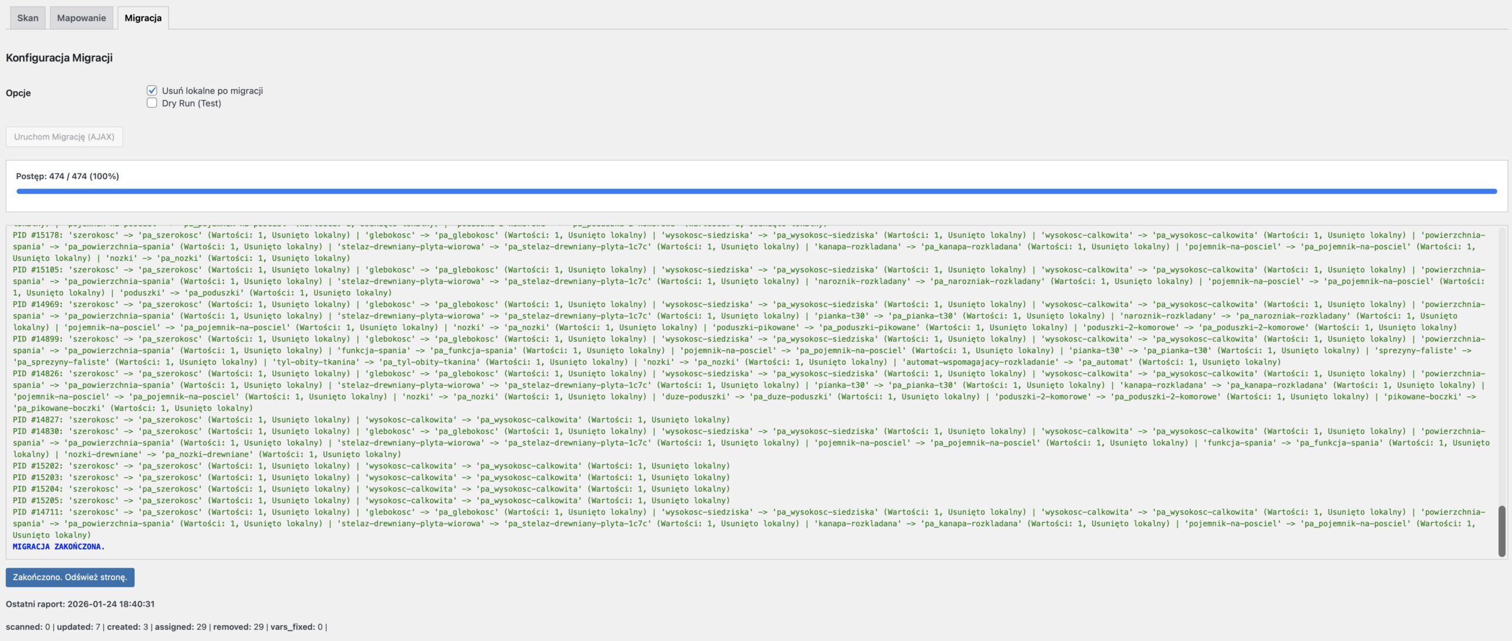
Task: Uncheck 'Usuń lokalne po migracji' checkbox
Action: [152, 90]
